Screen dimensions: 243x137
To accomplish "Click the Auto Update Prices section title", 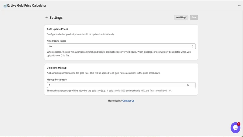I will click(57, 29).
